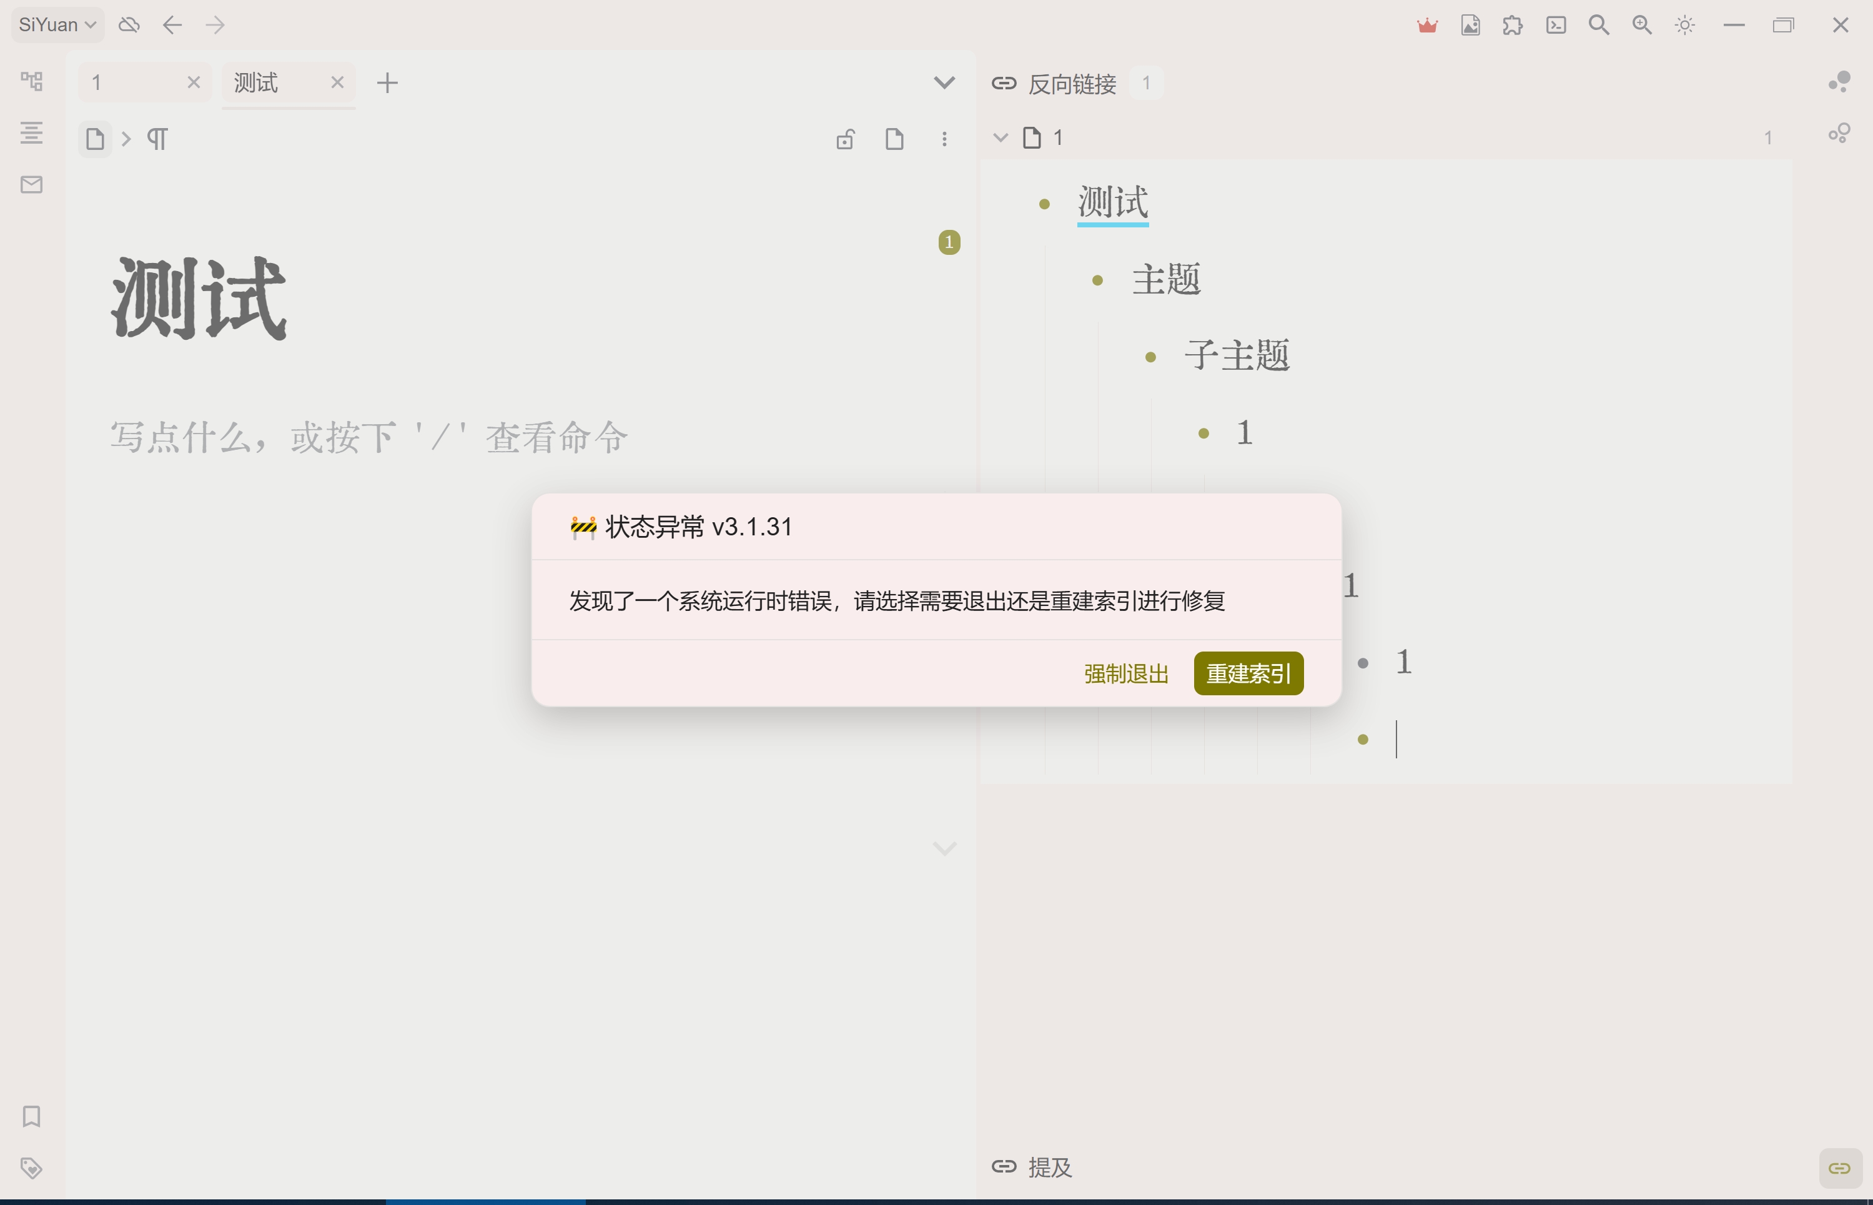Open global search
The image size is (1873, 1205).
(x=1599, y=25)
